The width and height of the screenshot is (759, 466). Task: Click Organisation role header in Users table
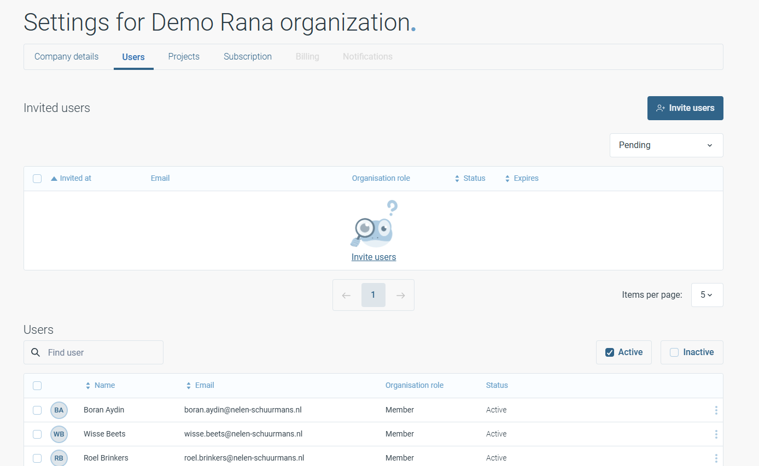pyautogui.click(x=414, y=386)
